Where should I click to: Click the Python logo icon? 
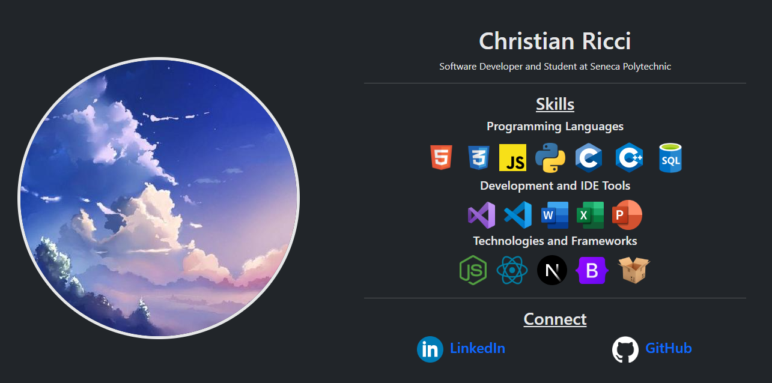point(550,158)
